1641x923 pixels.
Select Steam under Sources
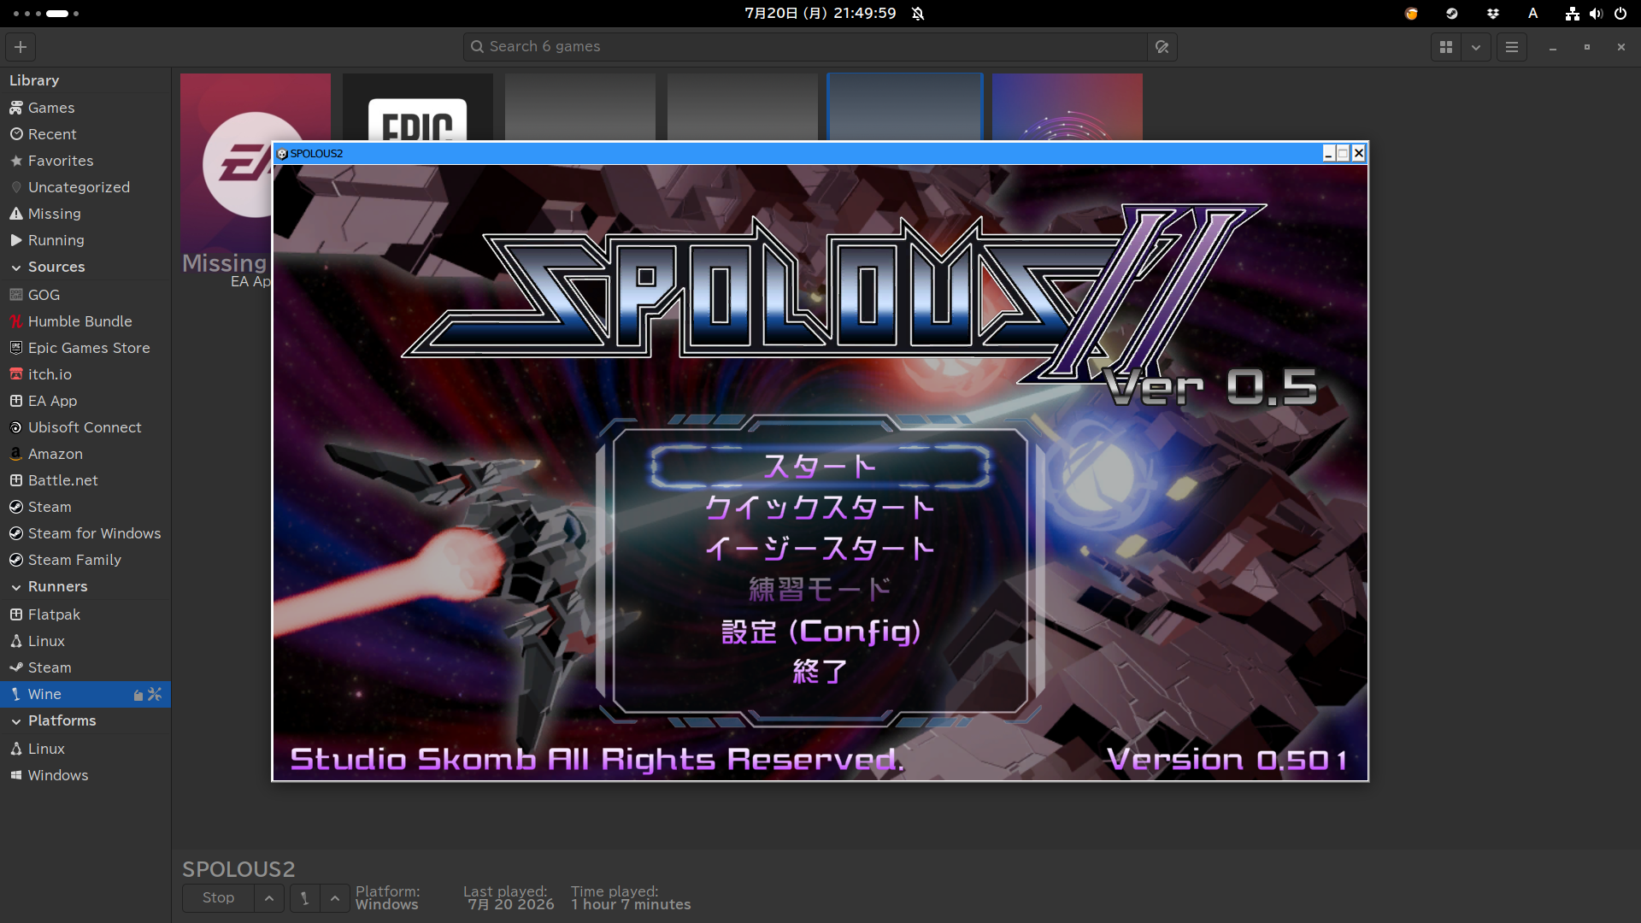(85, 507)
